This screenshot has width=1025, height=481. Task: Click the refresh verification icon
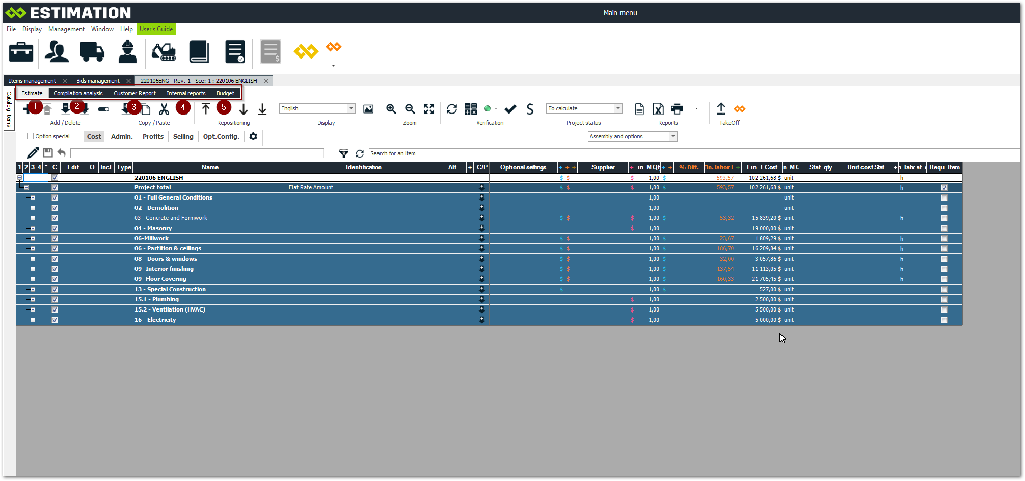point(451,109)
